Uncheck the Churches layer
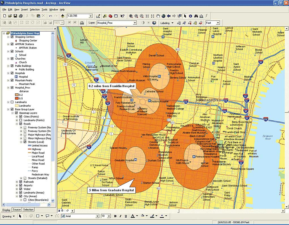This screenshot has width=289, height=225. coord(12,58)
